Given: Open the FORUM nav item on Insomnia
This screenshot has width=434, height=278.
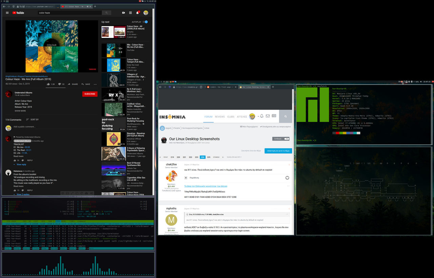Looking at the screenshot, I should [209, 116].
